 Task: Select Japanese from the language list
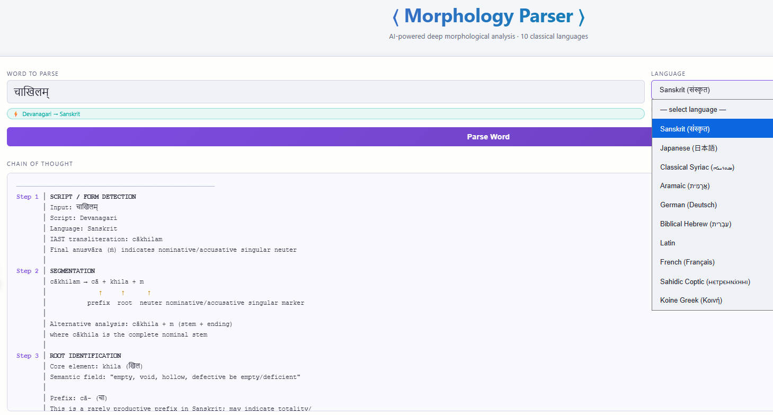[x=688, y=148]
